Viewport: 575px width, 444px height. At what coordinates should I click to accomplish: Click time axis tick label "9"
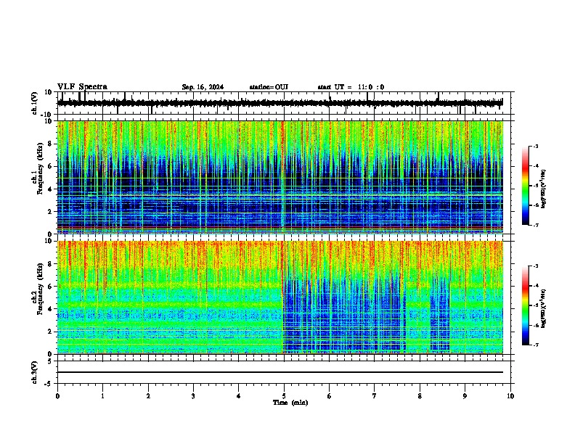[465, 396]
